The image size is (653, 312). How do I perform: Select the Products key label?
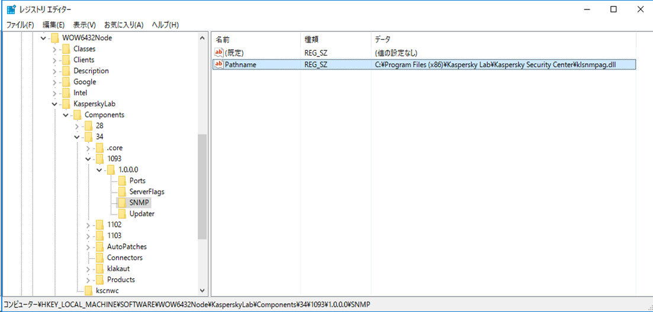click(x=121, y=279)
